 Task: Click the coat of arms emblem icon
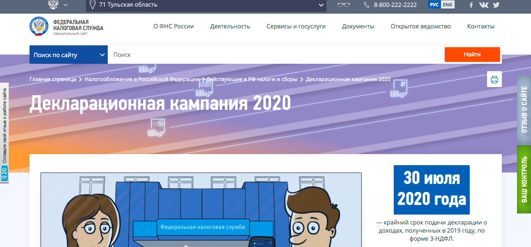tap(54, 5)
